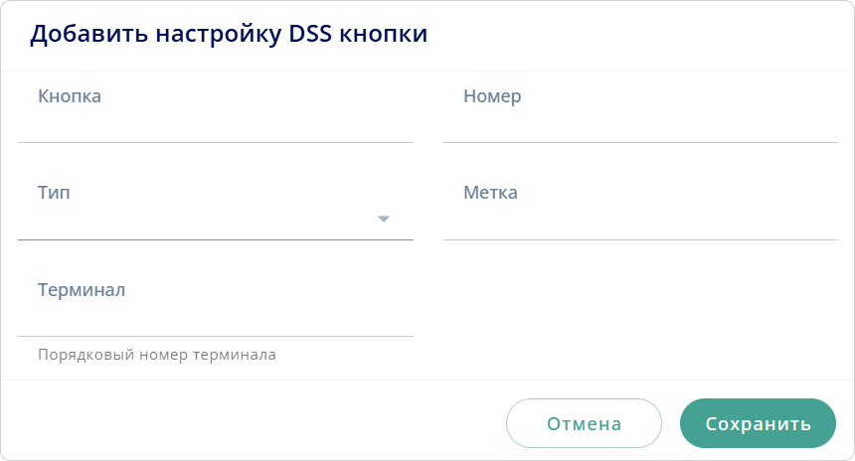Focus the Номер text field
Image resolution: width=855 pixels, height=461 pixels.
coord(640,121)
